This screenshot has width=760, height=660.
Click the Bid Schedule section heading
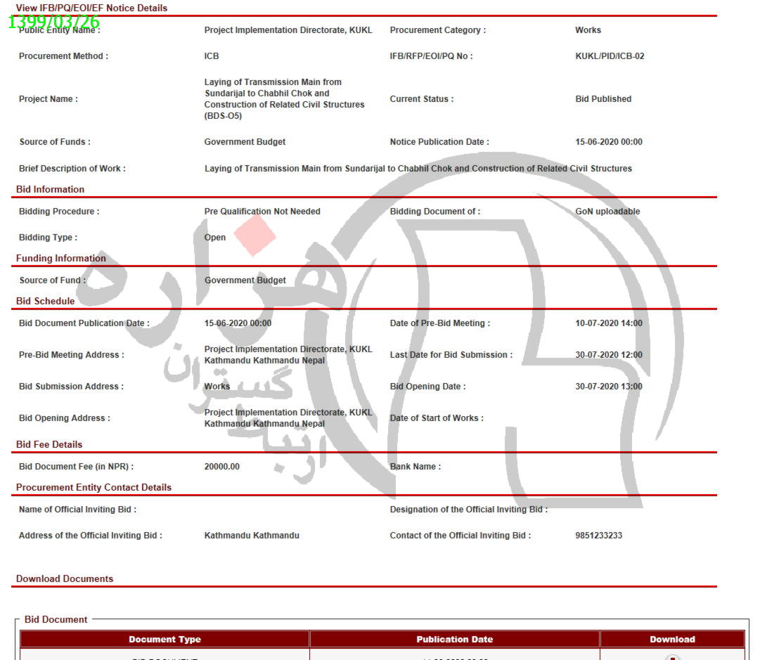[x=45, y=301]
